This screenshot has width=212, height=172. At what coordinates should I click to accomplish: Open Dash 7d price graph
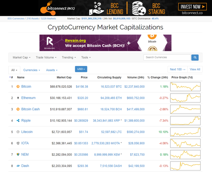click(185, 166)
